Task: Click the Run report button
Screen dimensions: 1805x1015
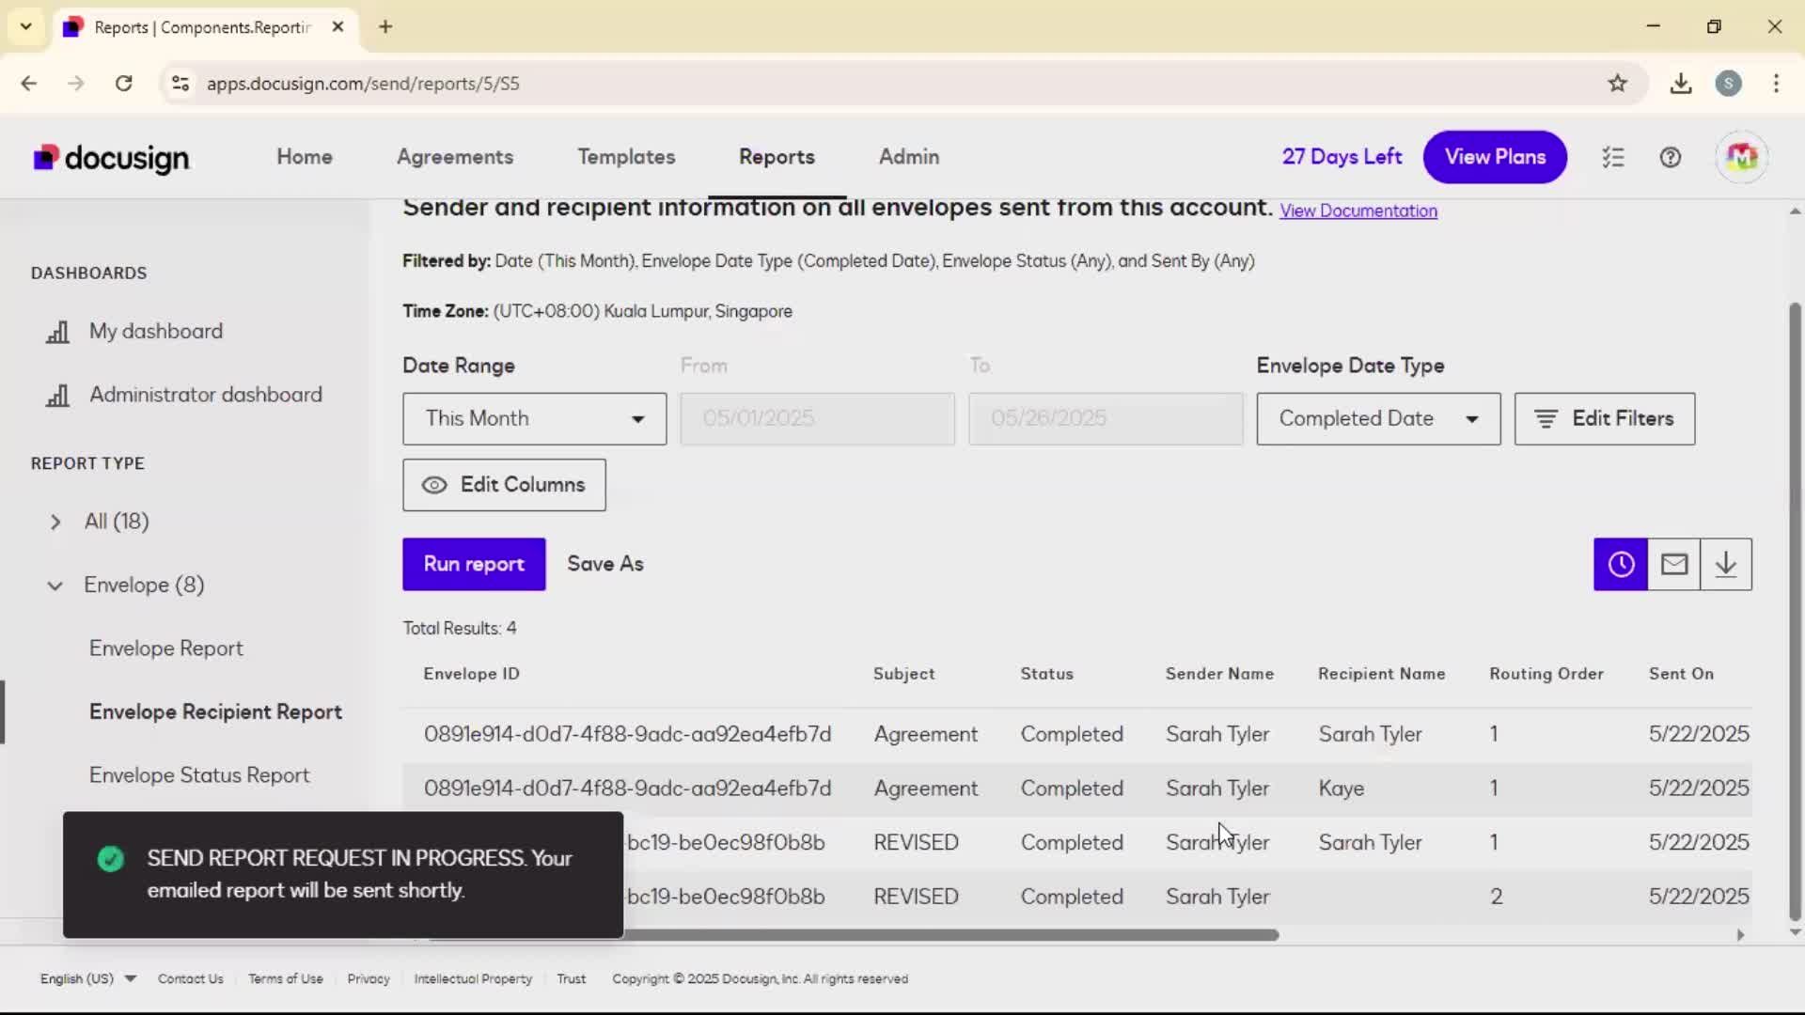Action: click(x=474, y=564)
